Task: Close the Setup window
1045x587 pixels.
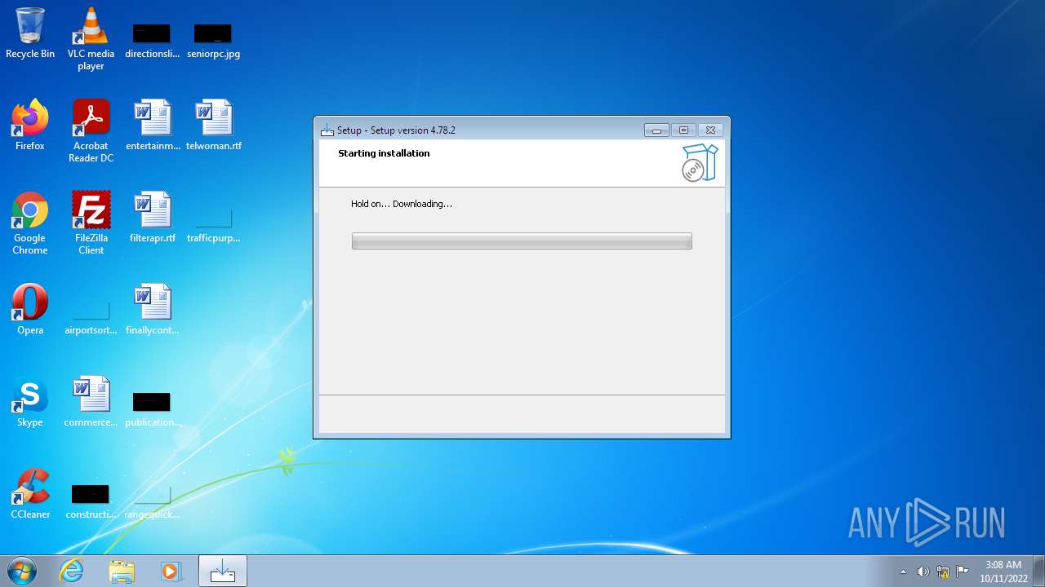Action: point(710,130)
